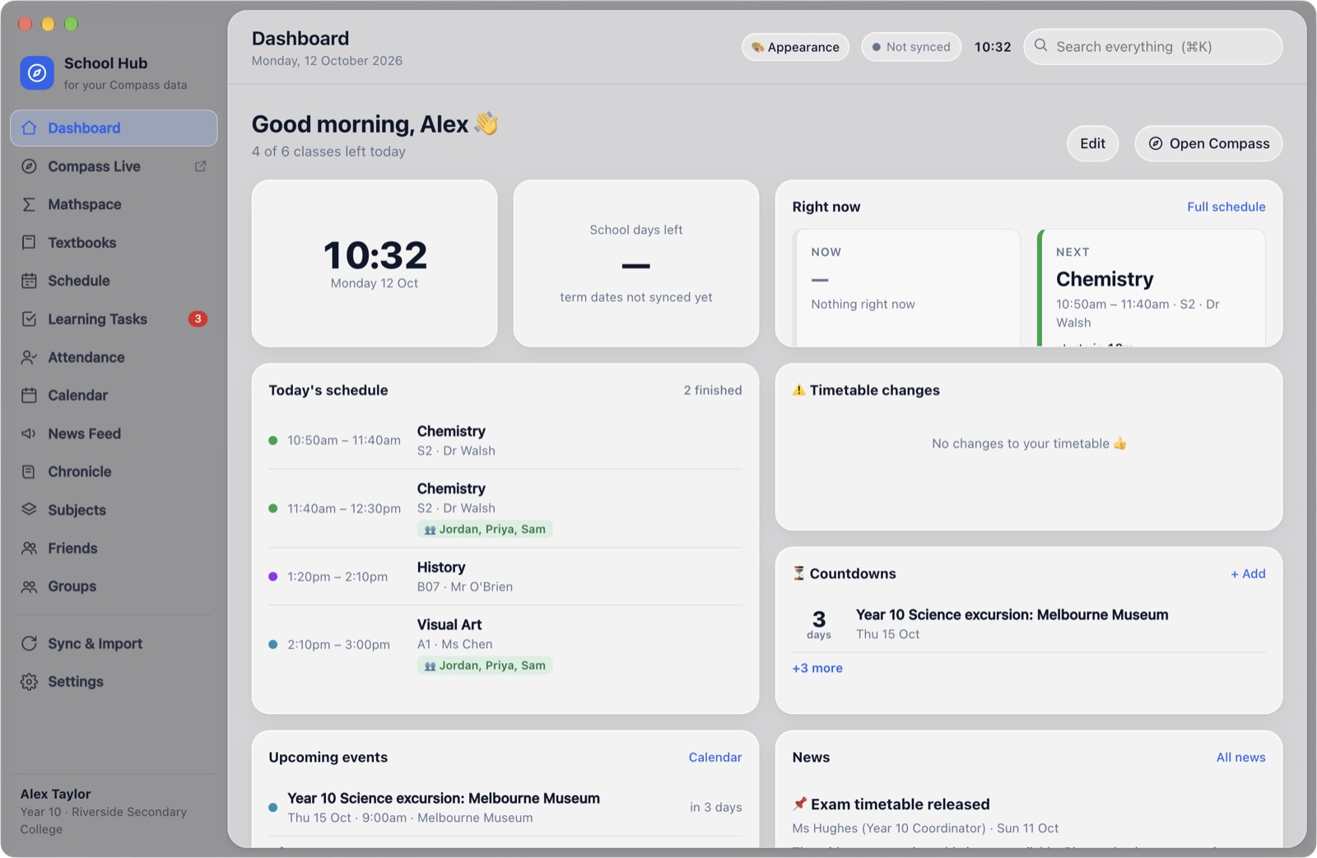Viewport: 1317px width, 858px height.
Task: Click the Attendance person-check icon
Action: pos(30,357)
